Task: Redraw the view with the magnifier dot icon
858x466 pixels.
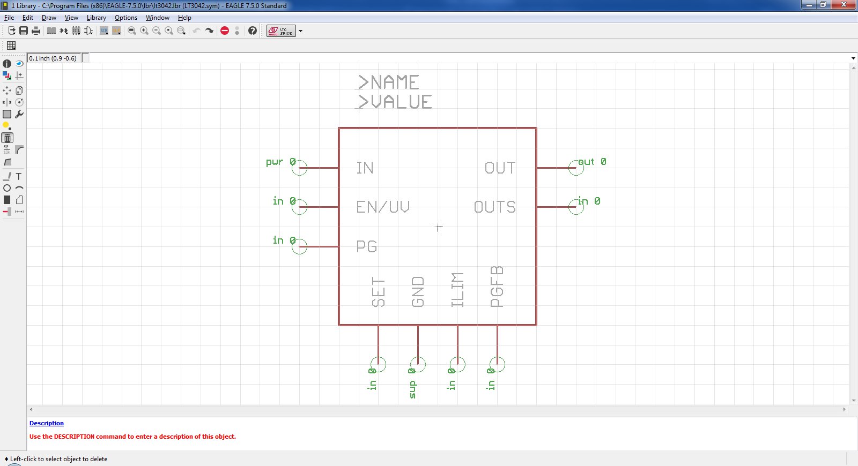Action: pos(169,31)
